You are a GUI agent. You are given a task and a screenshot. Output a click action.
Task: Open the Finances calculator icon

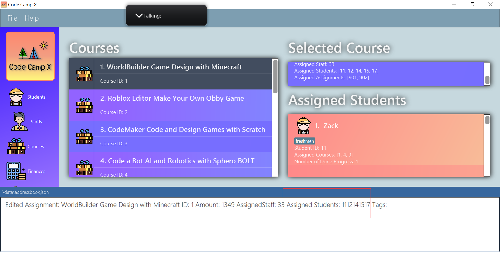point(16,171)
